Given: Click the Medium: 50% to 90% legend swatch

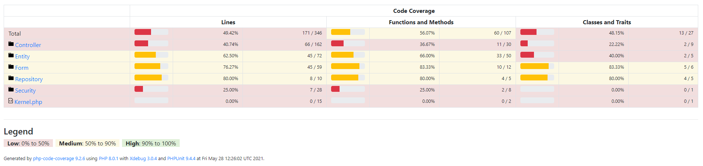Looking at the screenshot, I should [87, 143].
